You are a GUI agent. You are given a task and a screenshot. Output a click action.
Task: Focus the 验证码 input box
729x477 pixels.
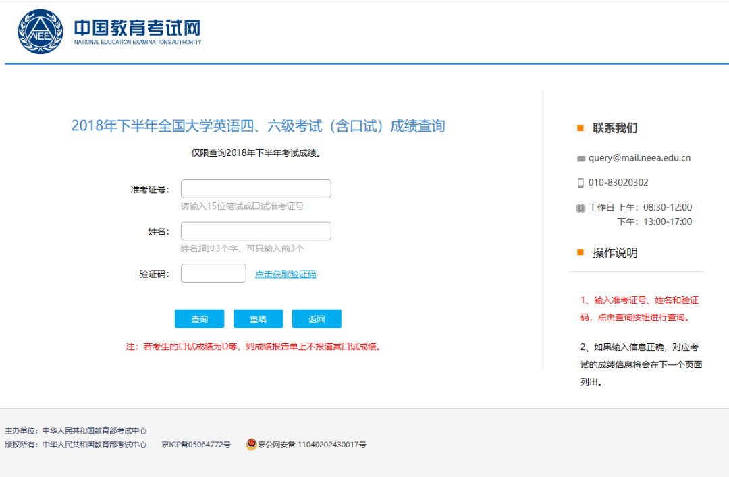coord(213,273)
